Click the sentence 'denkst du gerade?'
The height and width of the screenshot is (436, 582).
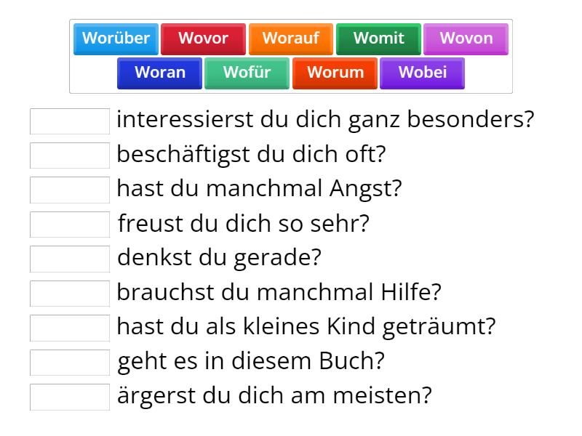[219, 258]
